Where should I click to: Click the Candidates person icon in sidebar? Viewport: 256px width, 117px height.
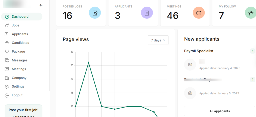click(7, 43)
